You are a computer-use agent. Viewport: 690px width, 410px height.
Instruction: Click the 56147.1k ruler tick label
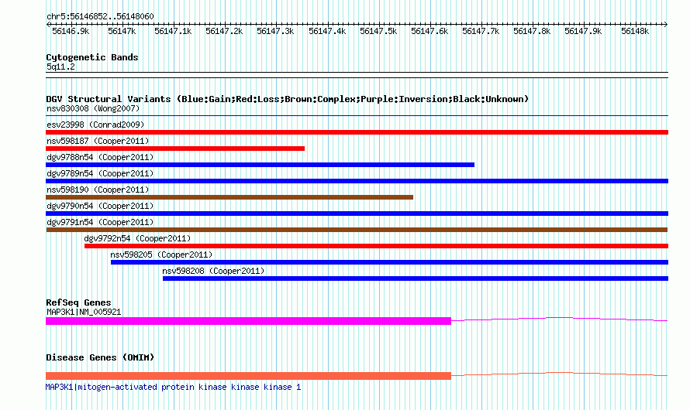173,31
